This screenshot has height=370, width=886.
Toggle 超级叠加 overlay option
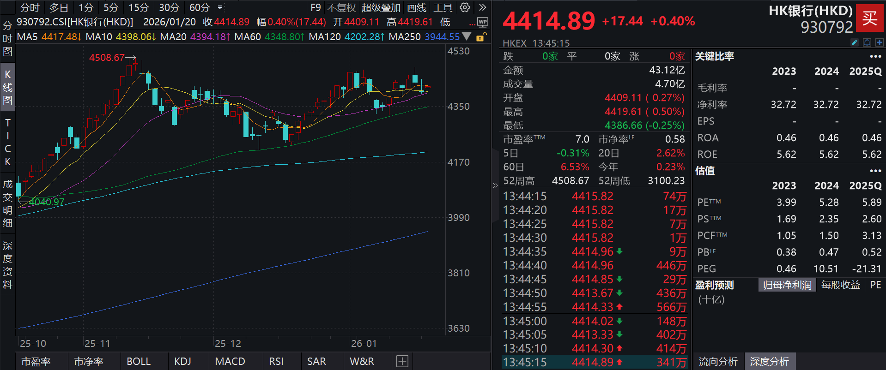[x=381, y=8]
